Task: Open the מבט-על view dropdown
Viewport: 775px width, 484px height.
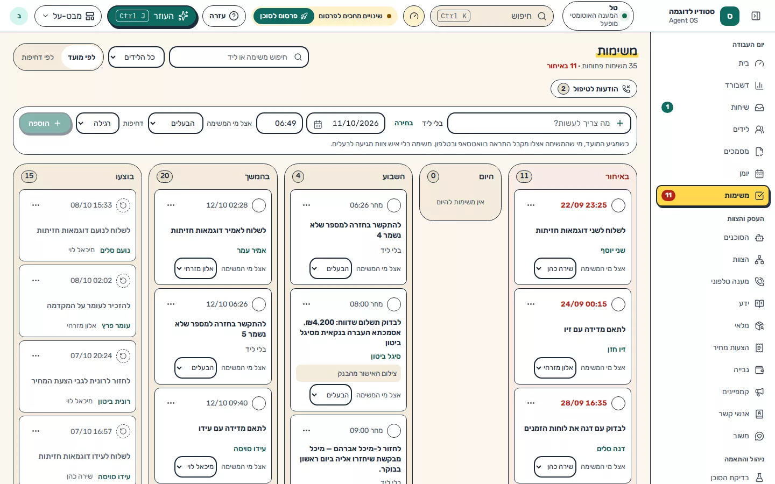Action: [x=68, y=16]
